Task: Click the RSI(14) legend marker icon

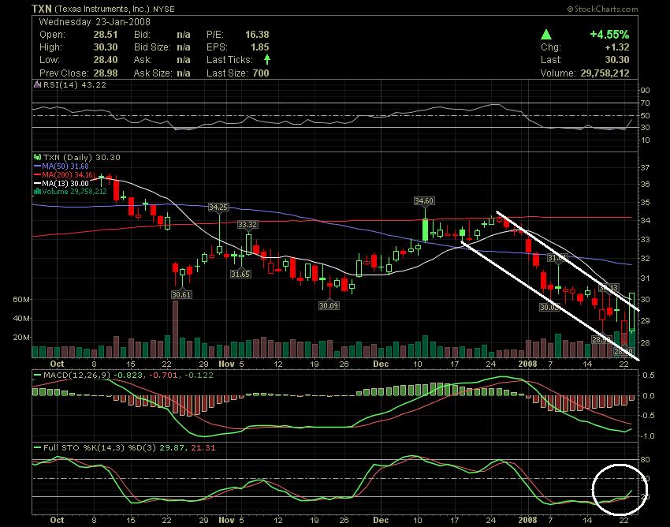Action: (x=38, y=84)
